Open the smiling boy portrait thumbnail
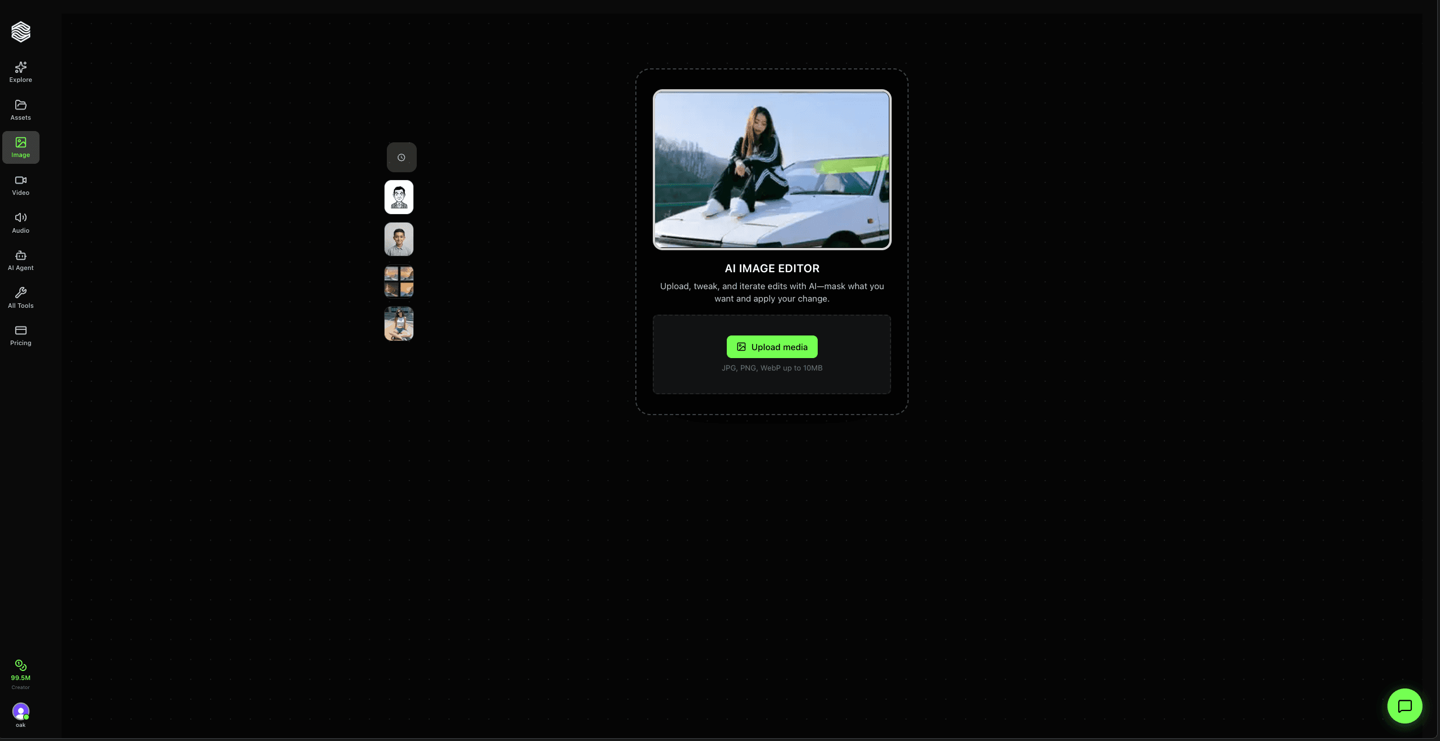1440x741 pixels. (399, 239)
